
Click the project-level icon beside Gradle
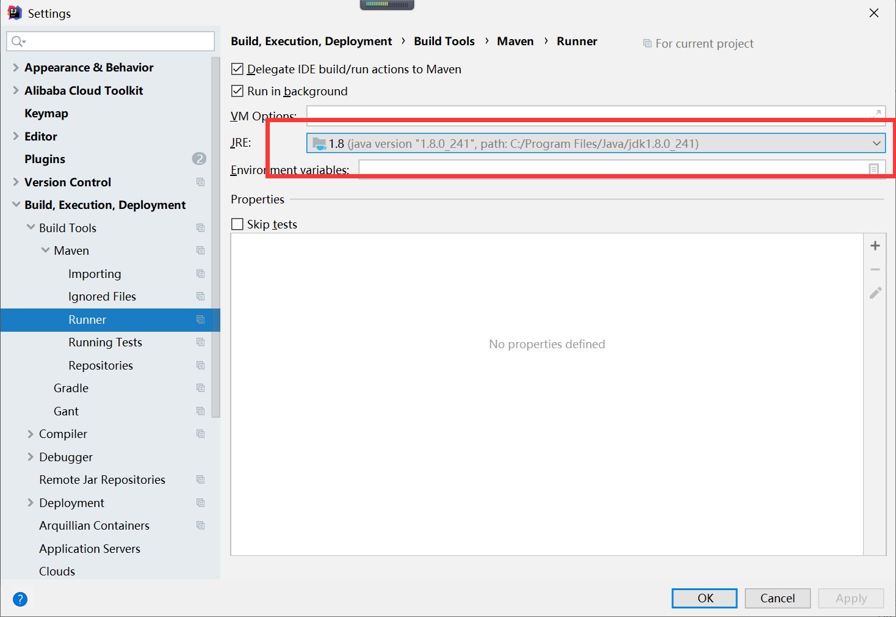click(x=200, y=388)
